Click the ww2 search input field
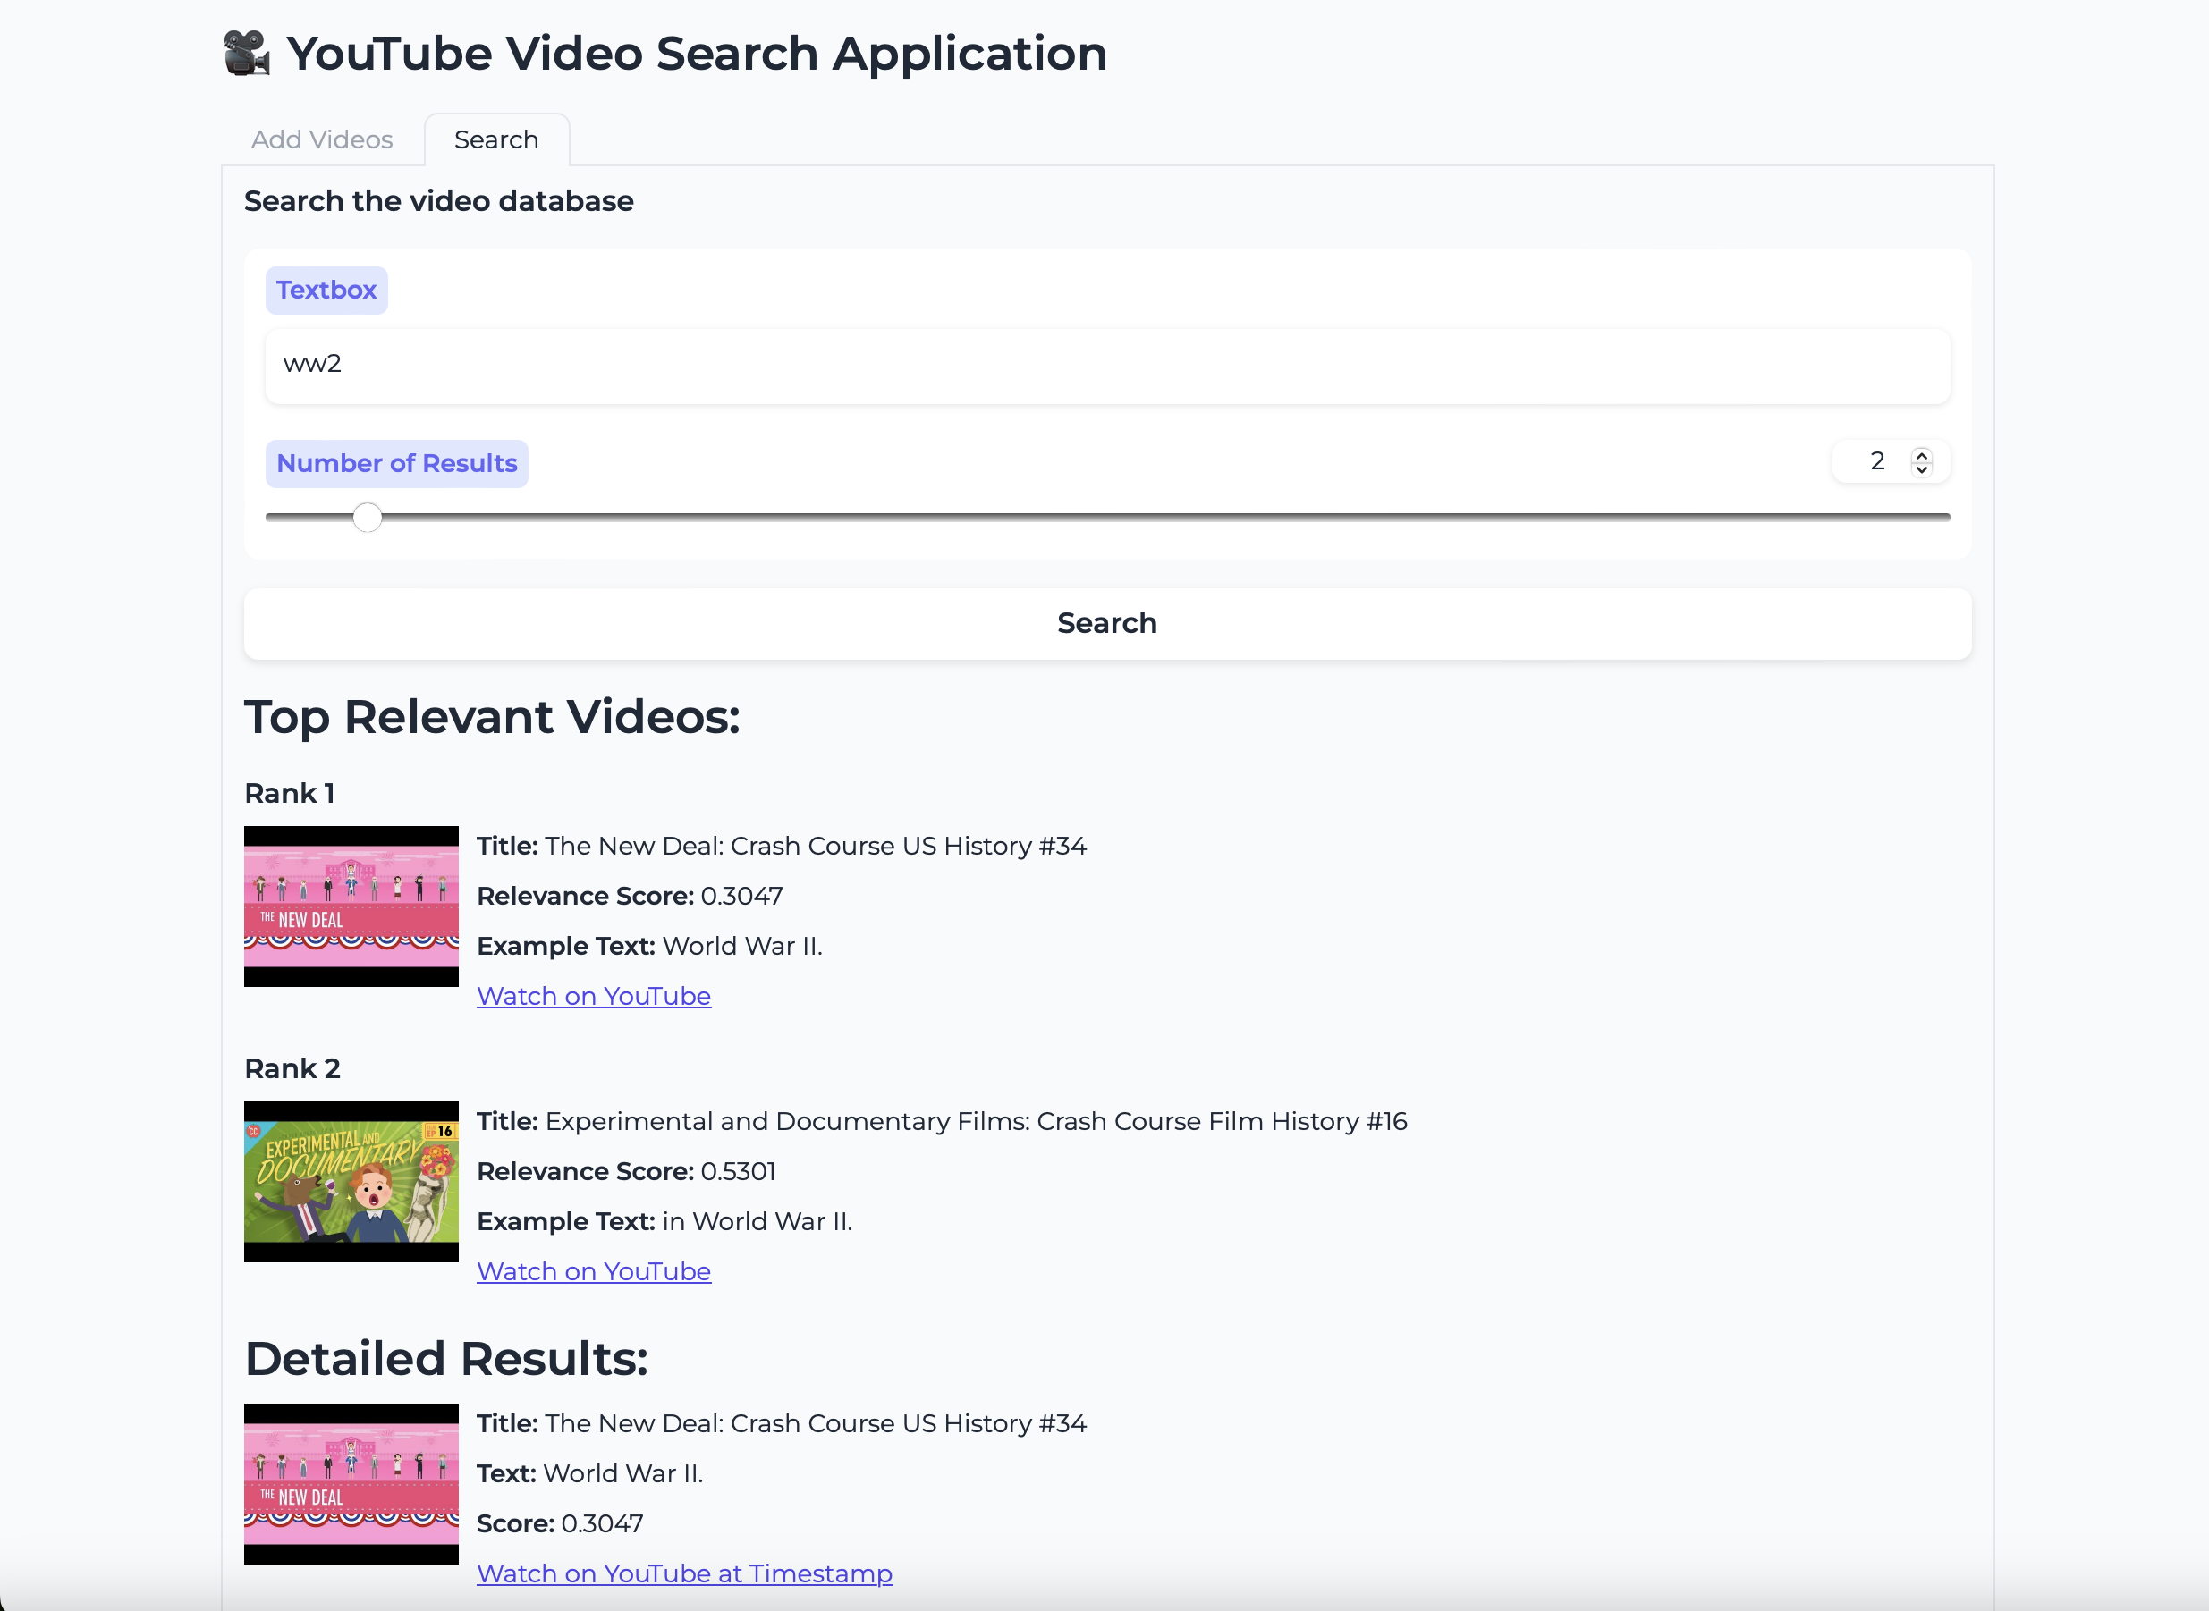 point(1104,363)
